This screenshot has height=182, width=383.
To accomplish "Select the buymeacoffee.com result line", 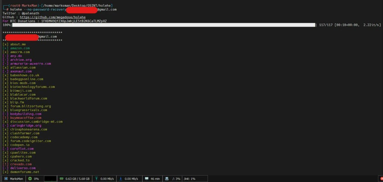I will tap(22, 118).
